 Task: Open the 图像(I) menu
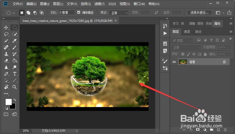point(45,4)
